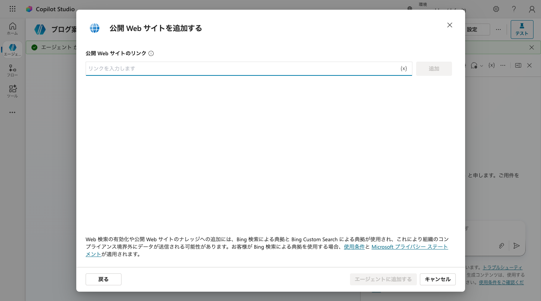Expand the sidebar more options ellipsis

12,112
